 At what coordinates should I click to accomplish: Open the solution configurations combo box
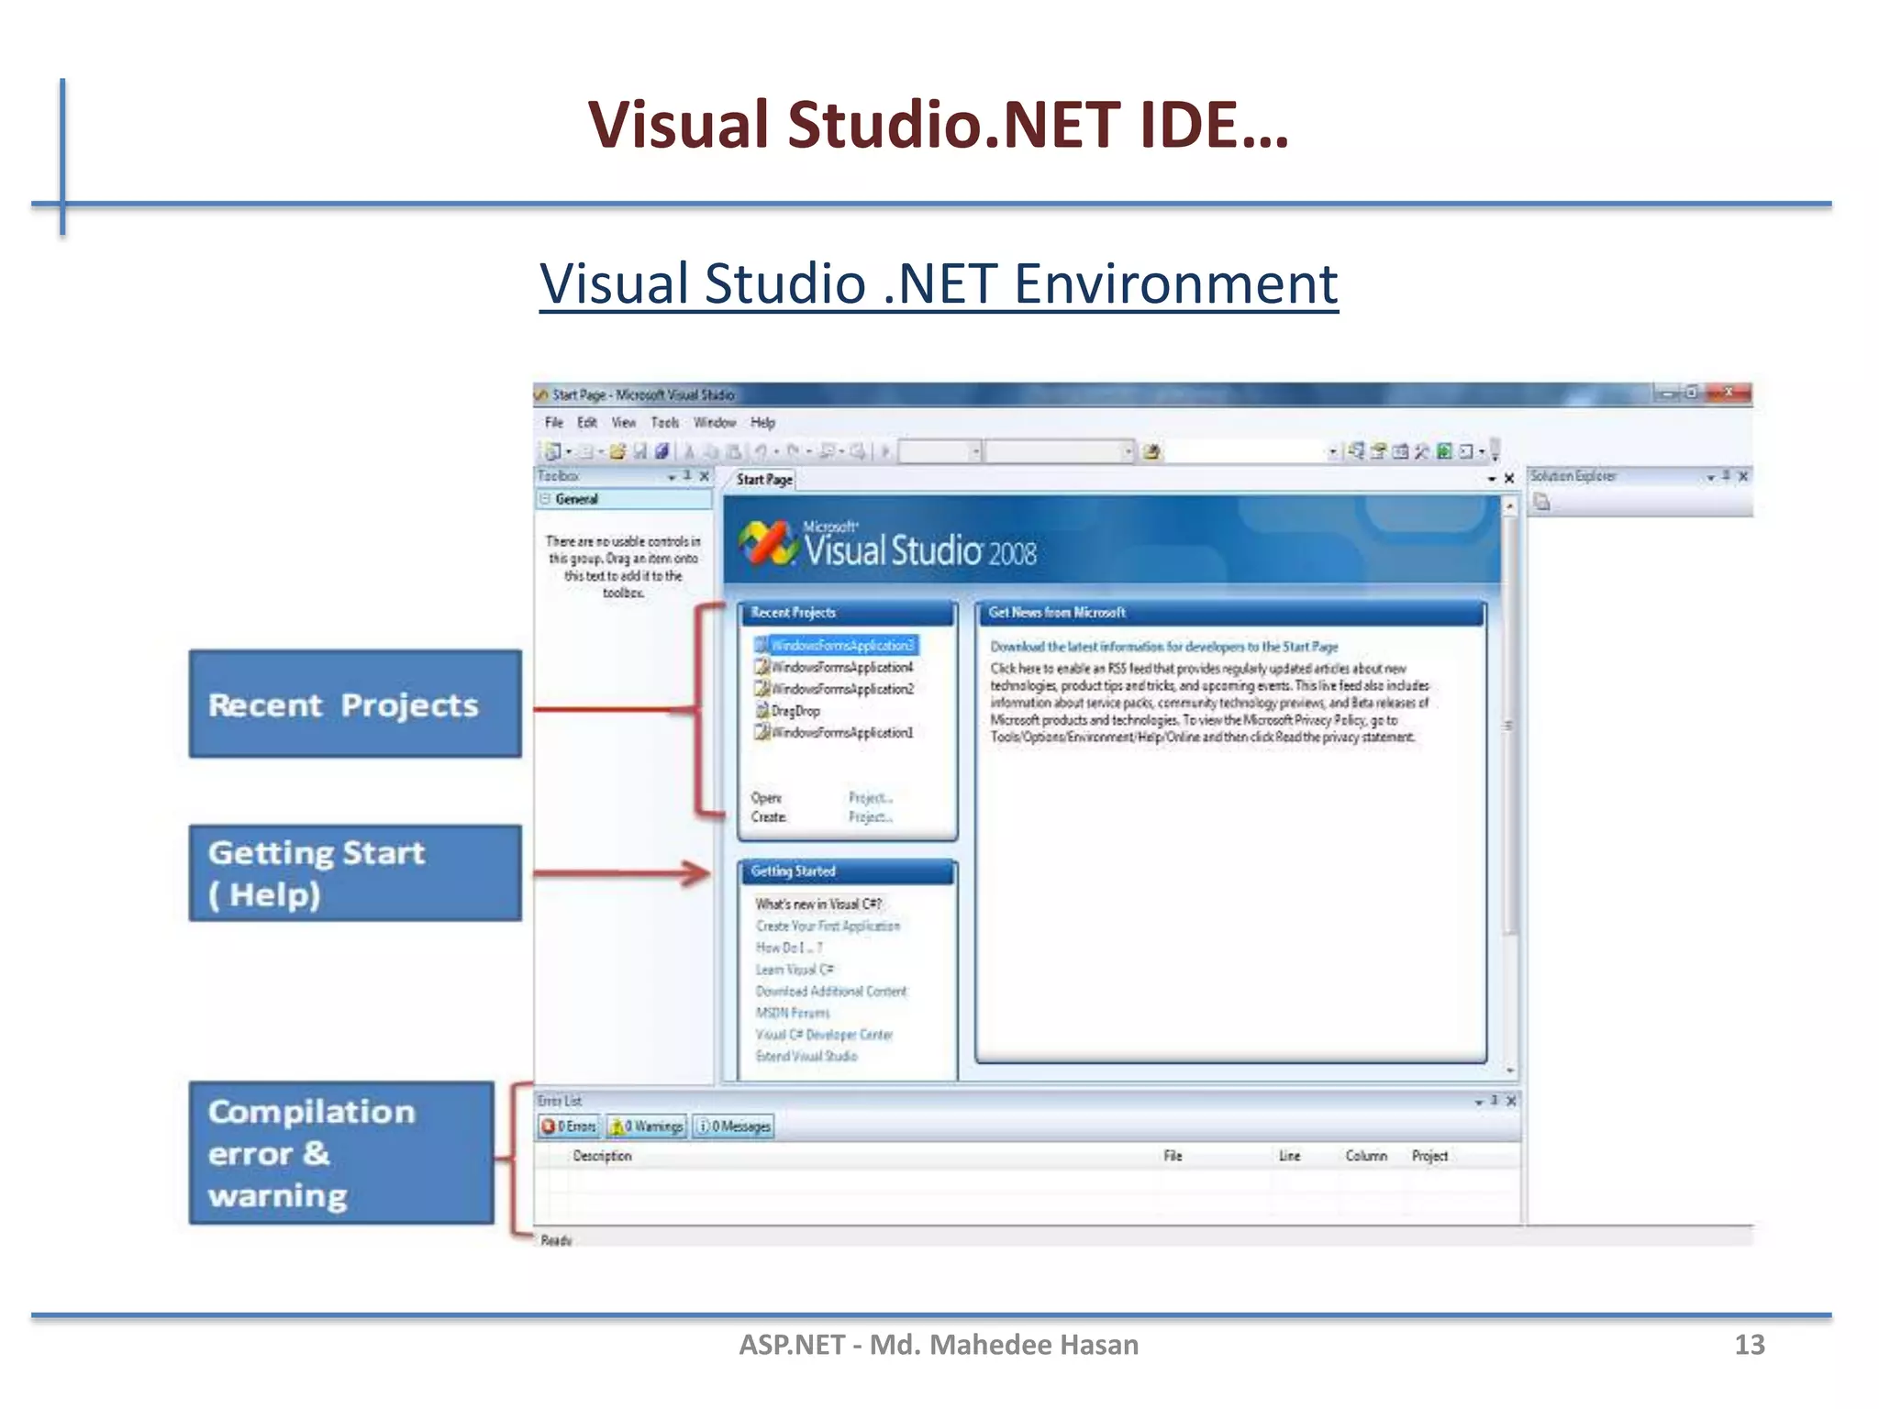click(x=939, y=451)
